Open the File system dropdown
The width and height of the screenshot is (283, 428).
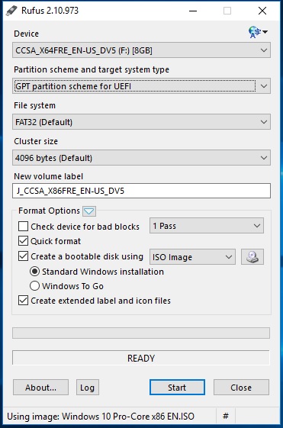141,122
